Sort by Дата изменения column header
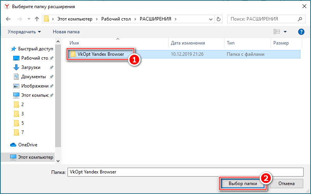 coord(188,43)
